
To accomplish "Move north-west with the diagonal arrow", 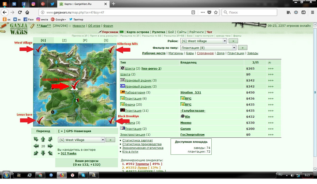I will [36, 139].
